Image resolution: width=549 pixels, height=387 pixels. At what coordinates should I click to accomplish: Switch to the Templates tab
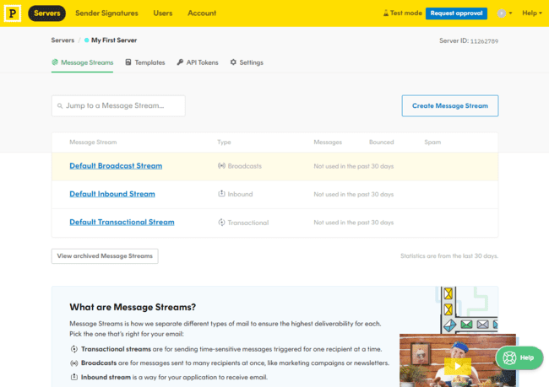tap(144, 62)
